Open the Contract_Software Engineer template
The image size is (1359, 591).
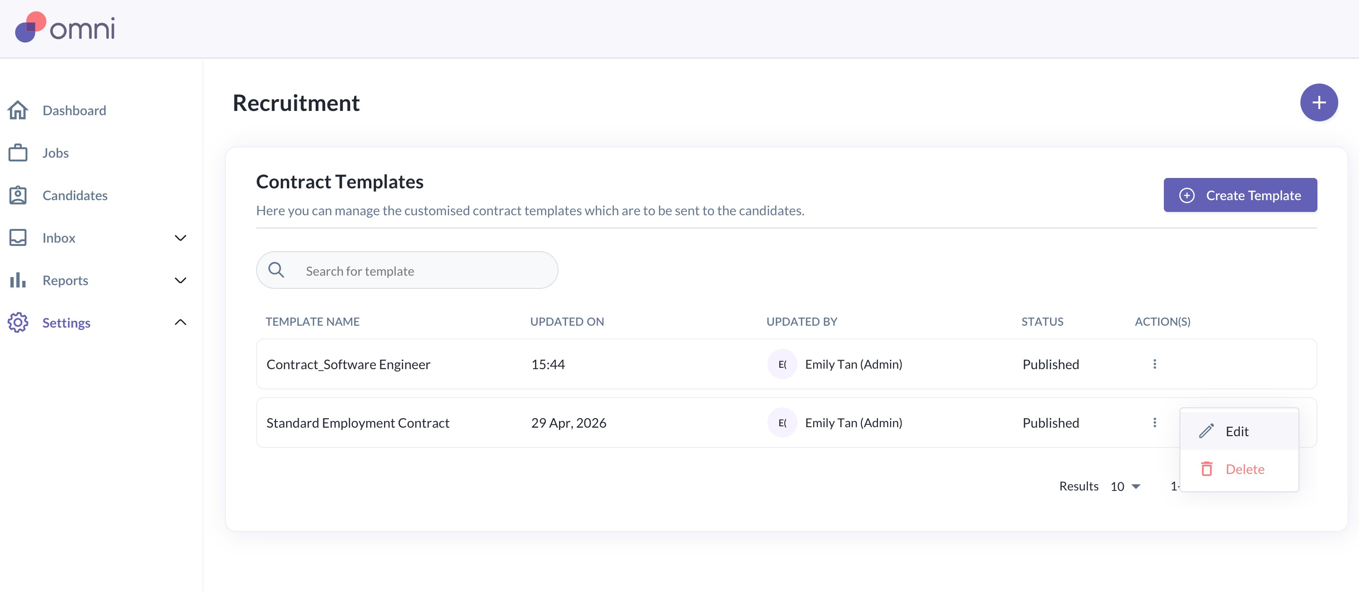[x=348, y=364]
